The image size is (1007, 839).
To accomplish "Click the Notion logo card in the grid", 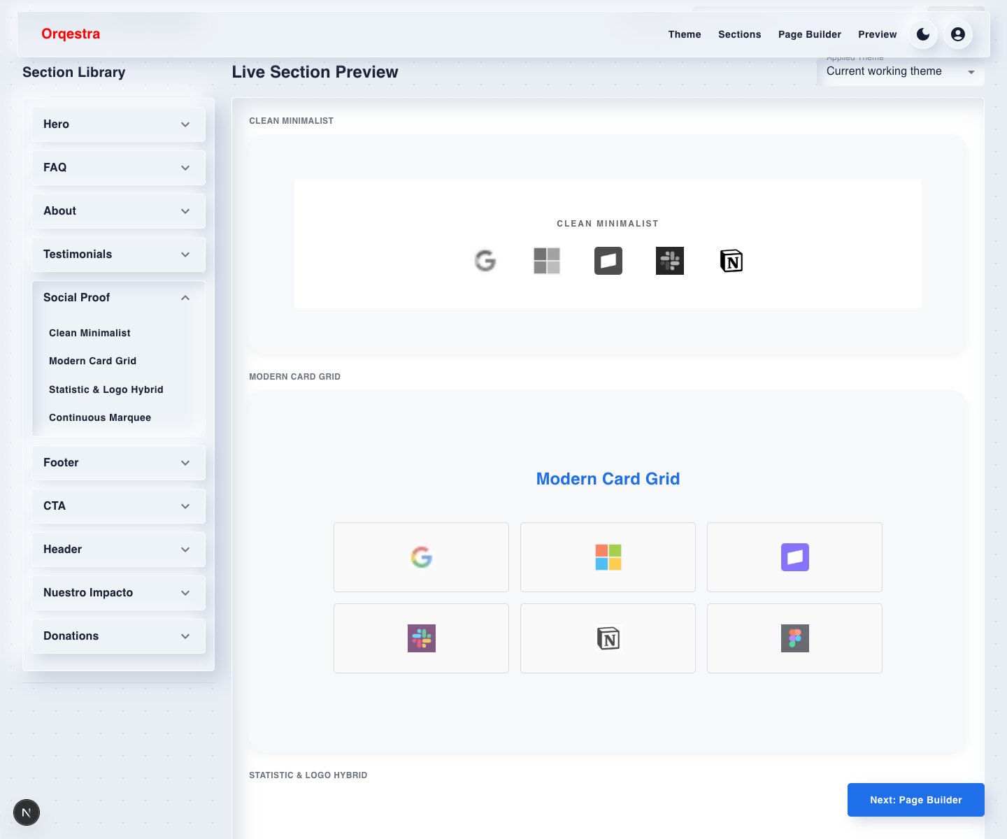I will (608, 638).
